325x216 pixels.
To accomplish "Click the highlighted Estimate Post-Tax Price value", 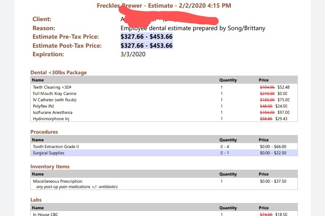I will pos(147,45).
